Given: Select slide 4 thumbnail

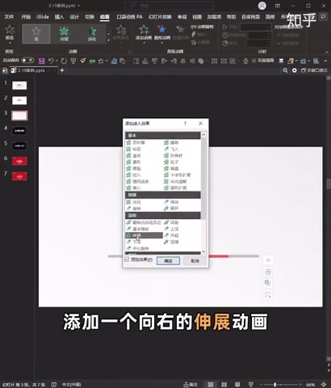Looking at the screenshot, I should click(19, 131).
